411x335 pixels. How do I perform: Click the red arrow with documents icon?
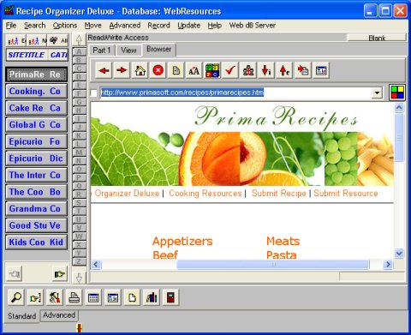pyautogui.click(x=302, y=70)
